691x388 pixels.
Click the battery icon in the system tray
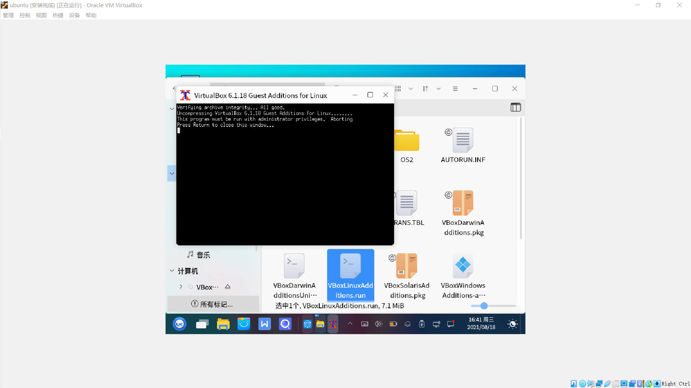393,324
